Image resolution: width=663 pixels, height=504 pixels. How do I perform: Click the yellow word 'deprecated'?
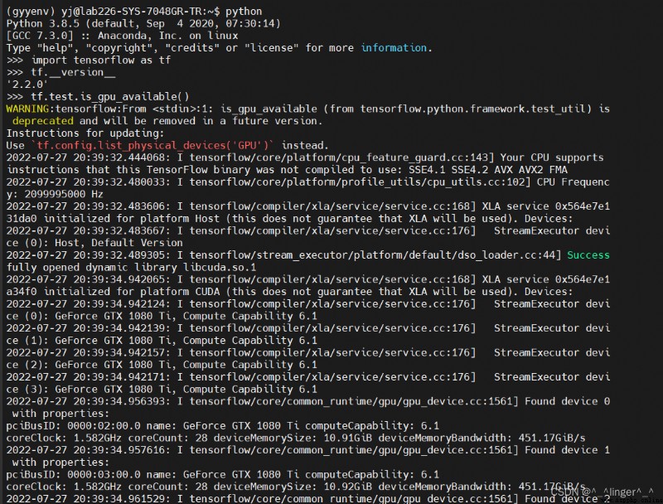(43, 121)
